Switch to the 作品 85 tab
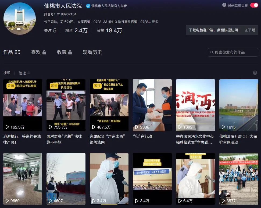The image size is (261, 208). [x=12, y=52]
